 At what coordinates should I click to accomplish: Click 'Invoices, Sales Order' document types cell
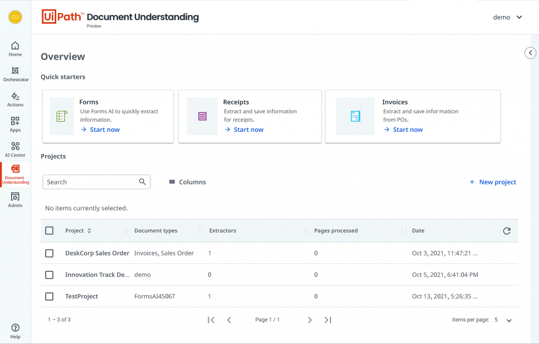click(x=164, y=253)
